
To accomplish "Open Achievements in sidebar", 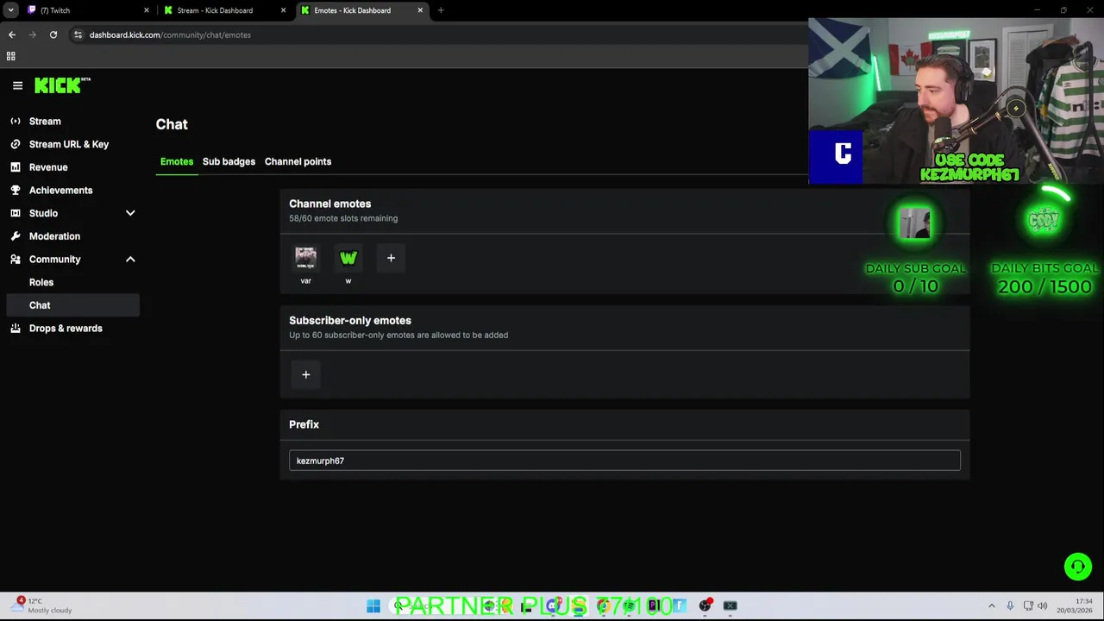I will coord(60,190).
